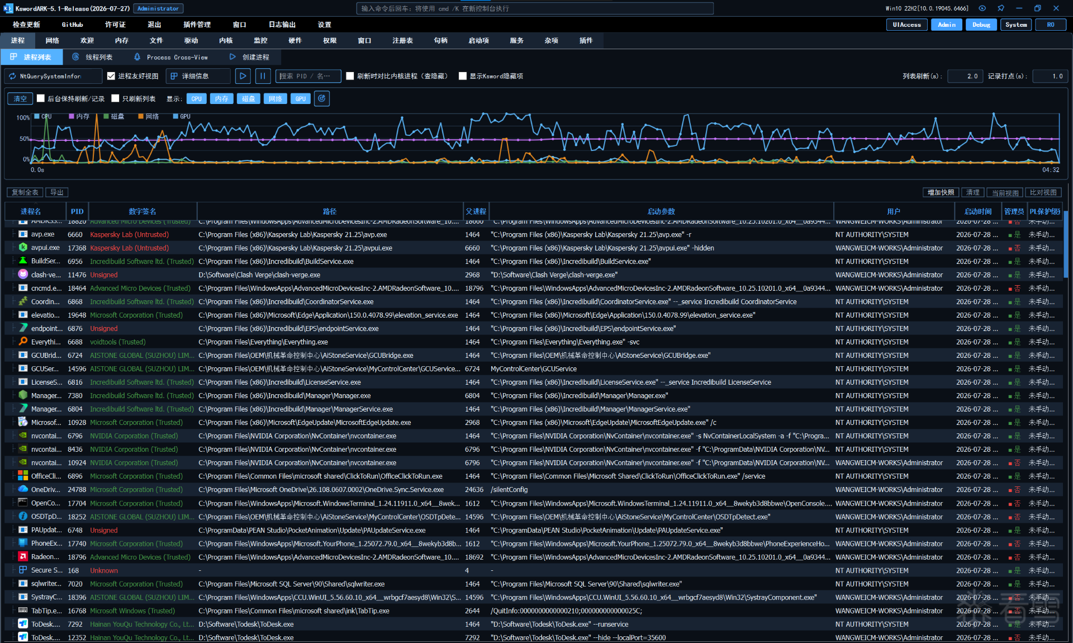Switch to the 驱动 tab
1073x643 pixels.
tap(191, 41)
